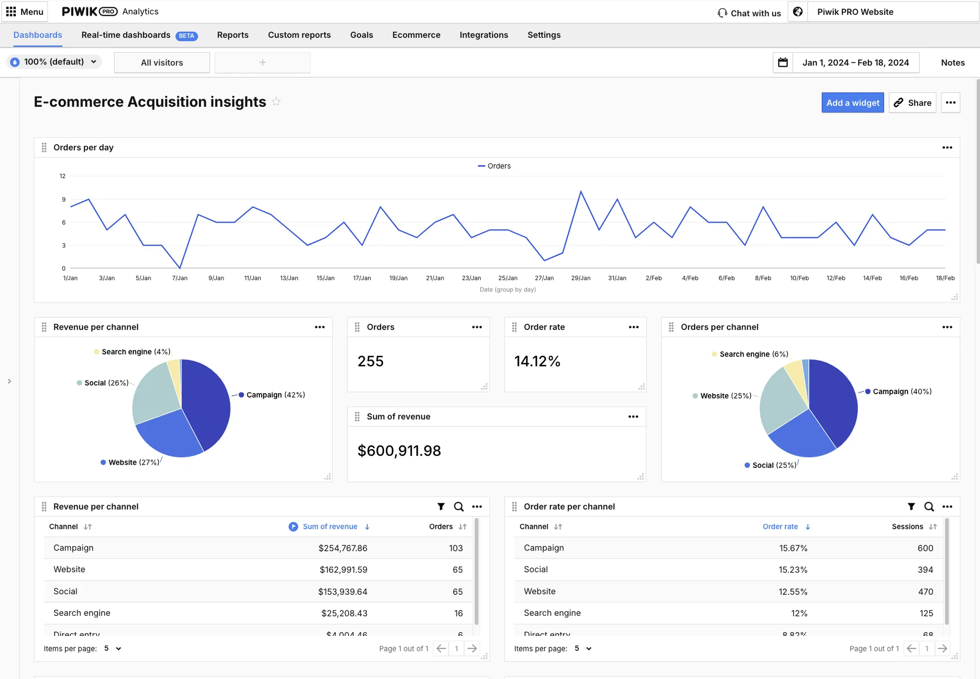Viewport: 980px width, 679px height.
Task: Click Campaign legend swatch in Revenue pie
Action: 242,395
